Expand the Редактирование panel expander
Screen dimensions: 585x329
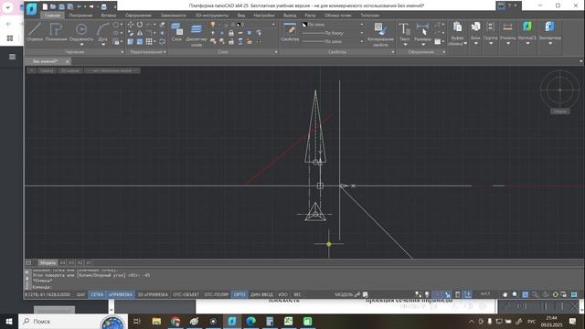click(165, 52)
